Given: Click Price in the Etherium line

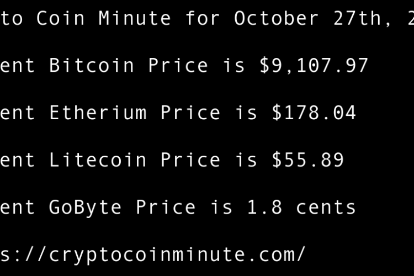Looking at the screenshot, I should (x=190, y=113).
